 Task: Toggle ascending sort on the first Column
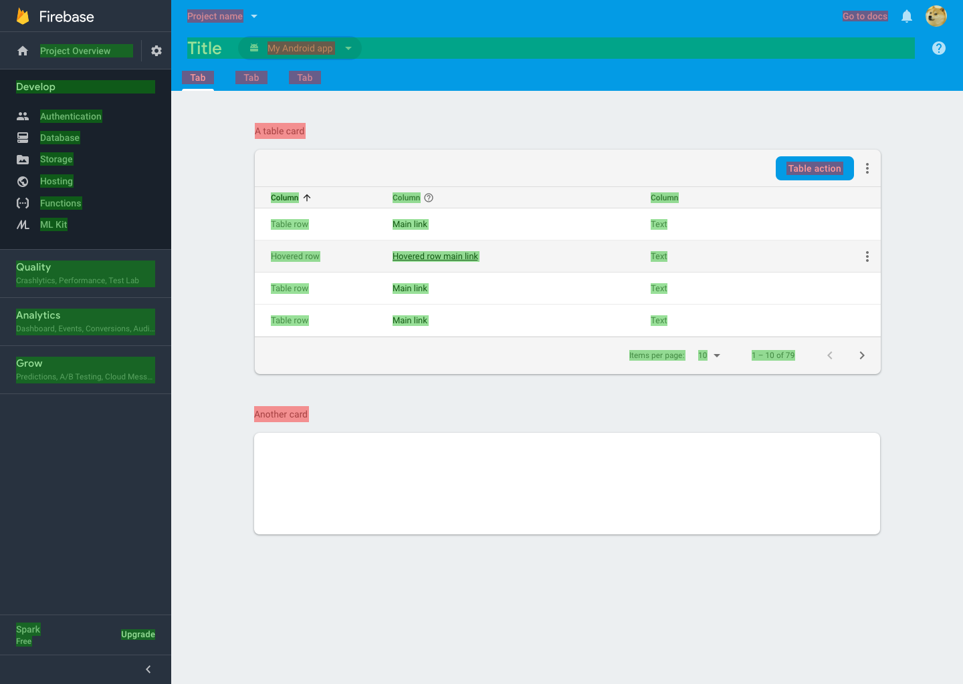[307, 198]
